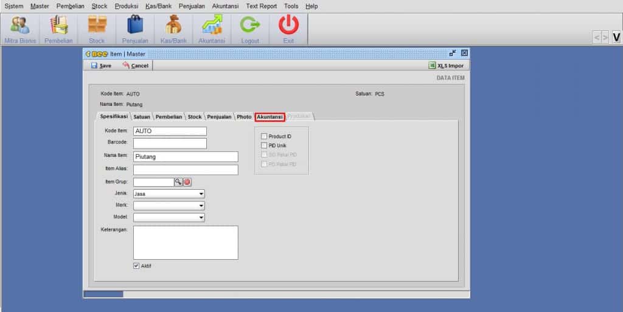Image resolution: width=623 pixels, height=312 pixels.
Task: Open the Jenis dropdown showing Jasa
Action: (x=169, y=194)
